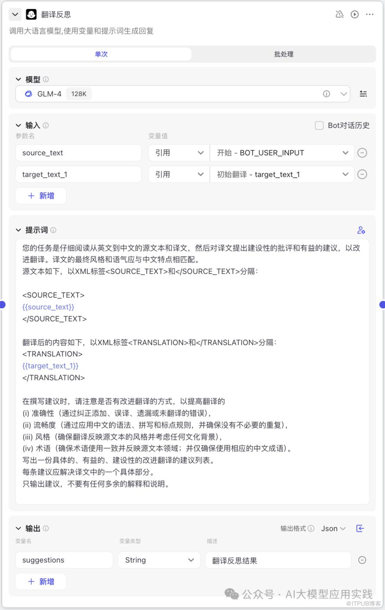Add a new output with 新增 button
385x610 pixels.
[x=41, y=581]
